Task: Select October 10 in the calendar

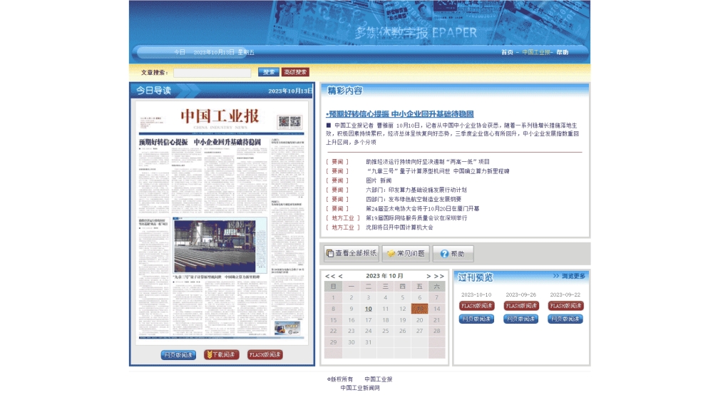Action: coord(369,309)
